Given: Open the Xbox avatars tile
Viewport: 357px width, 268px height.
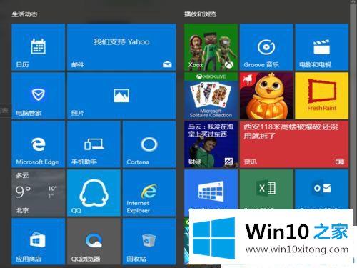Looking at the screenshot, I should coord(211,47).
